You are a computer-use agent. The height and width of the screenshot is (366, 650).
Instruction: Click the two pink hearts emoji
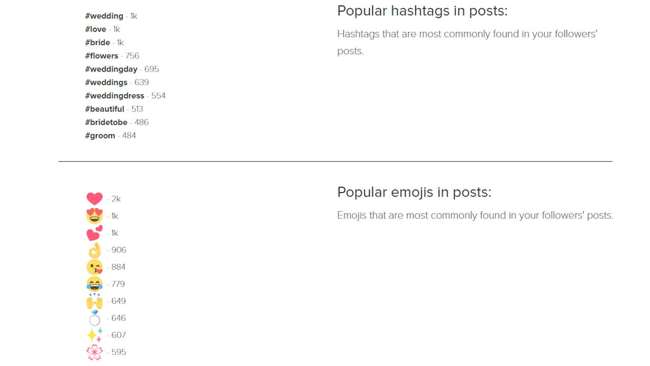point(94,233)
